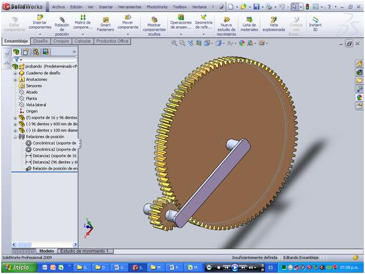This screenshot has width=365, height=274.
Task: Open the Herramientas menu
Action: (x=130, y=7)
